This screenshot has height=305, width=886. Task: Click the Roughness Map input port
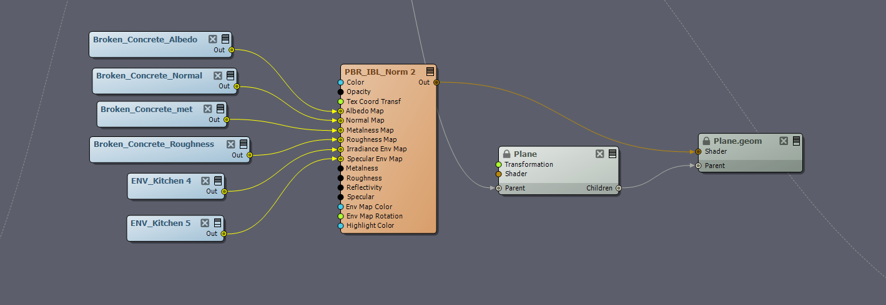coord(340,139)
